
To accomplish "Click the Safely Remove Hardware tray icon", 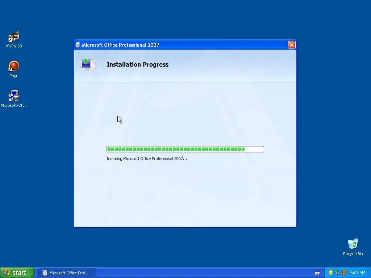I will 337,273.
